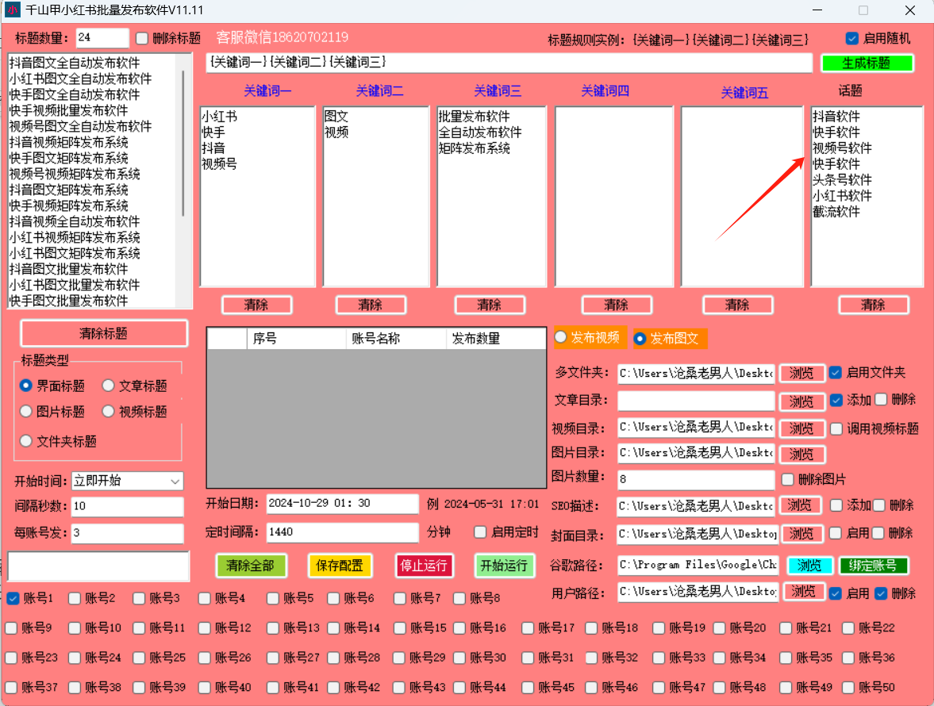Click the 开始日期 input field
Viewport: 934px width, 706px height.
click(342, 504)
